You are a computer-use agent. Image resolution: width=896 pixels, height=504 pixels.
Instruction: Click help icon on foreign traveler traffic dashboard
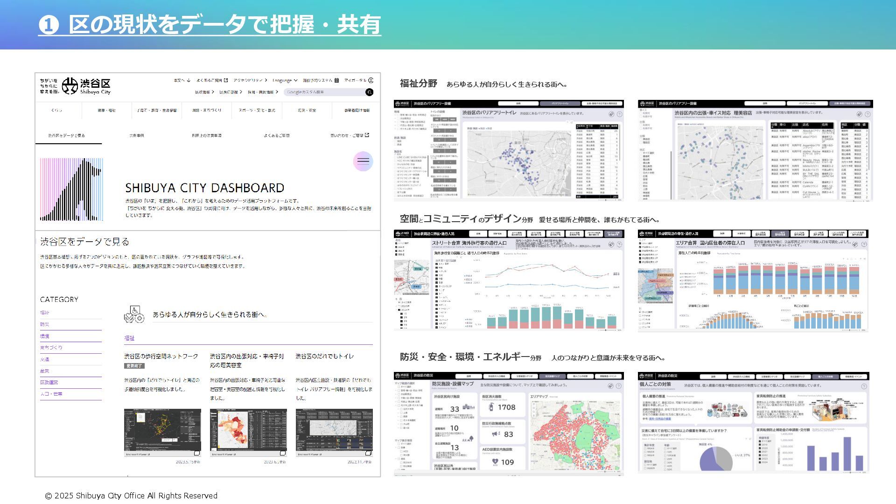pos(619,245)
